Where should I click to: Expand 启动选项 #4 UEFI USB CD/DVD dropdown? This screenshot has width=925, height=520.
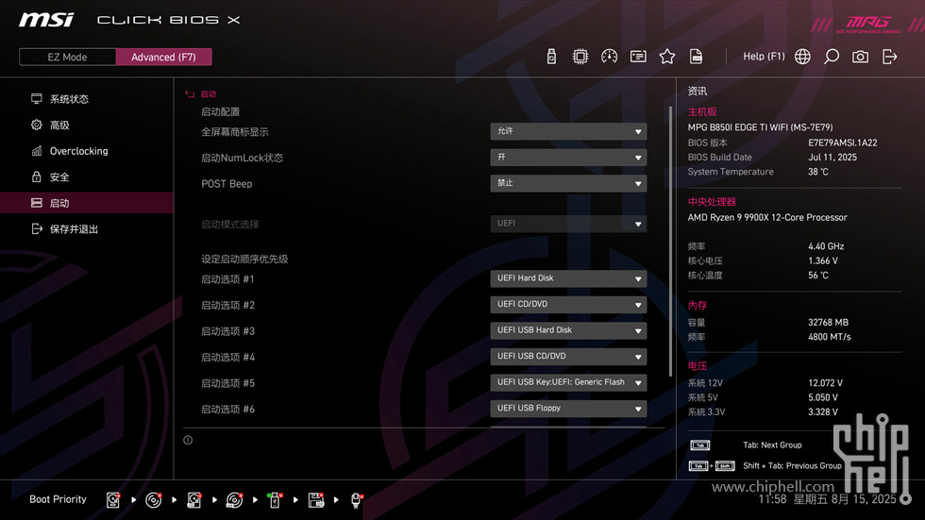coord(568,356)
